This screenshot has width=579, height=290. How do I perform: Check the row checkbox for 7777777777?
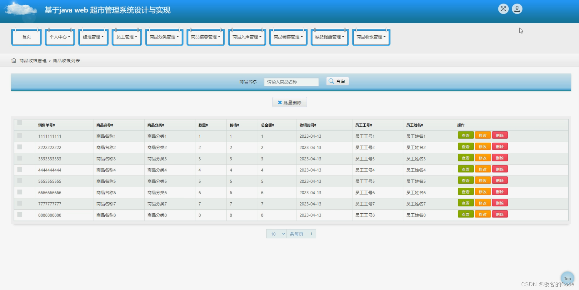[x=20, y=203]
